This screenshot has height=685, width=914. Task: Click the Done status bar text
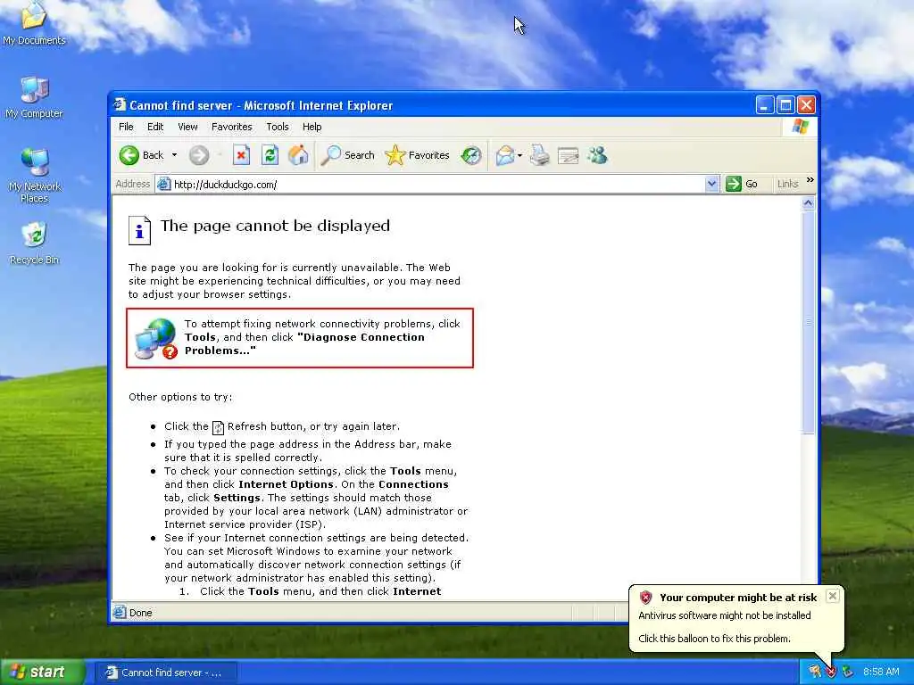coord(140,613)
